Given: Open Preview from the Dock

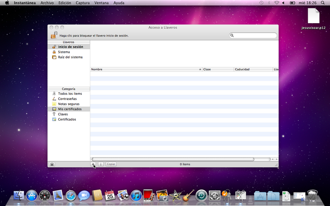Looking at the screenshot, I should click(123, 195).
